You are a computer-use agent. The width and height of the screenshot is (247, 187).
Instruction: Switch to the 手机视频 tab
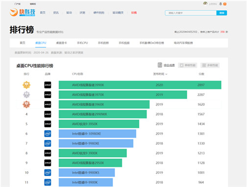[124, 43]
